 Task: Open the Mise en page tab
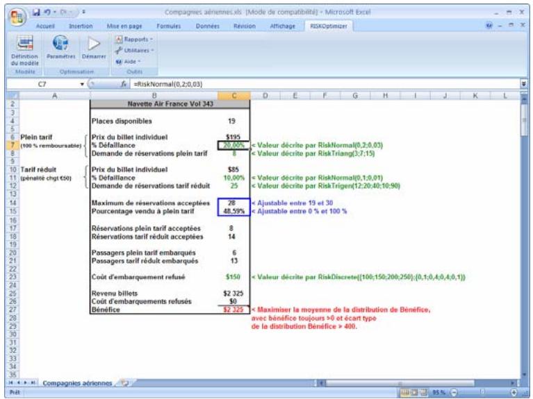(124, 26)
